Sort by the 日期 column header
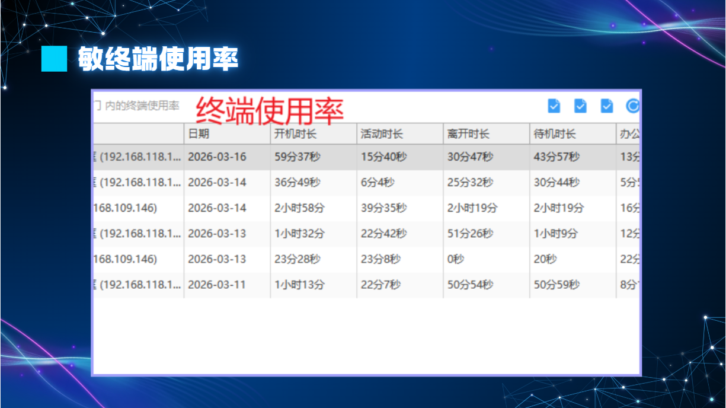The width and height of the screenshot is (726, 408). point(199,134)
